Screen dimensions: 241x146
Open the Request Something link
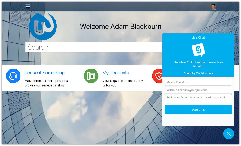(x=45, y=73)
